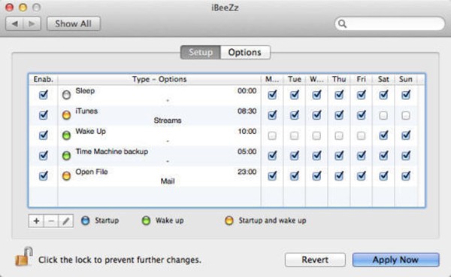Uncheck Wednesday for Time Machine backup
This screenshot has height=277, width=451.
316,156
